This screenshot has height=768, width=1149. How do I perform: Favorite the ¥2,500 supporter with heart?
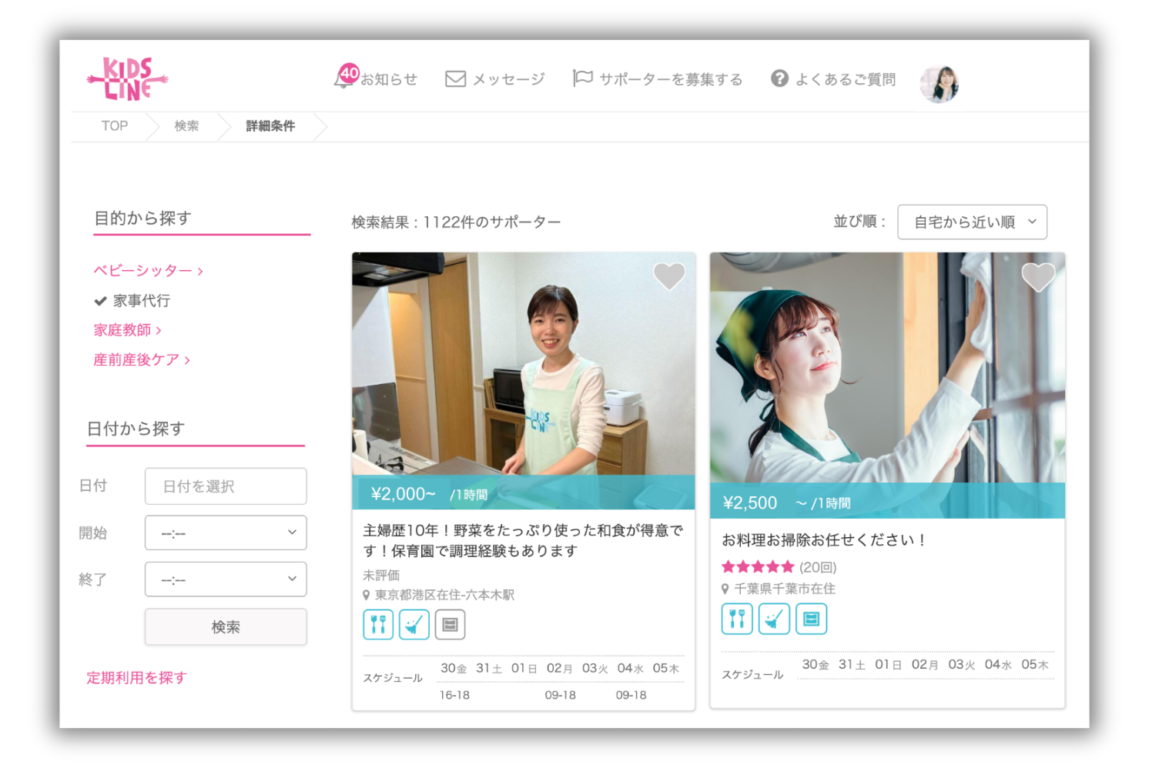click(x=1037, y=277)
